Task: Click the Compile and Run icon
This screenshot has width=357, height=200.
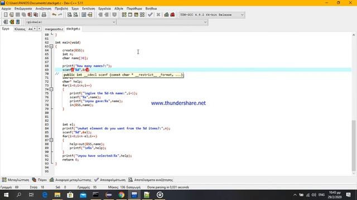Action: [x=136, y=15]
